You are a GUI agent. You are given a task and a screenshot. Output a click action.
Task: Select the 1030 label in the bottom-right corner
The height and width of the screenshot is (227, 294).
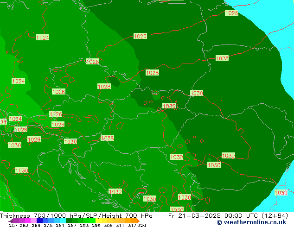point(281,193)
